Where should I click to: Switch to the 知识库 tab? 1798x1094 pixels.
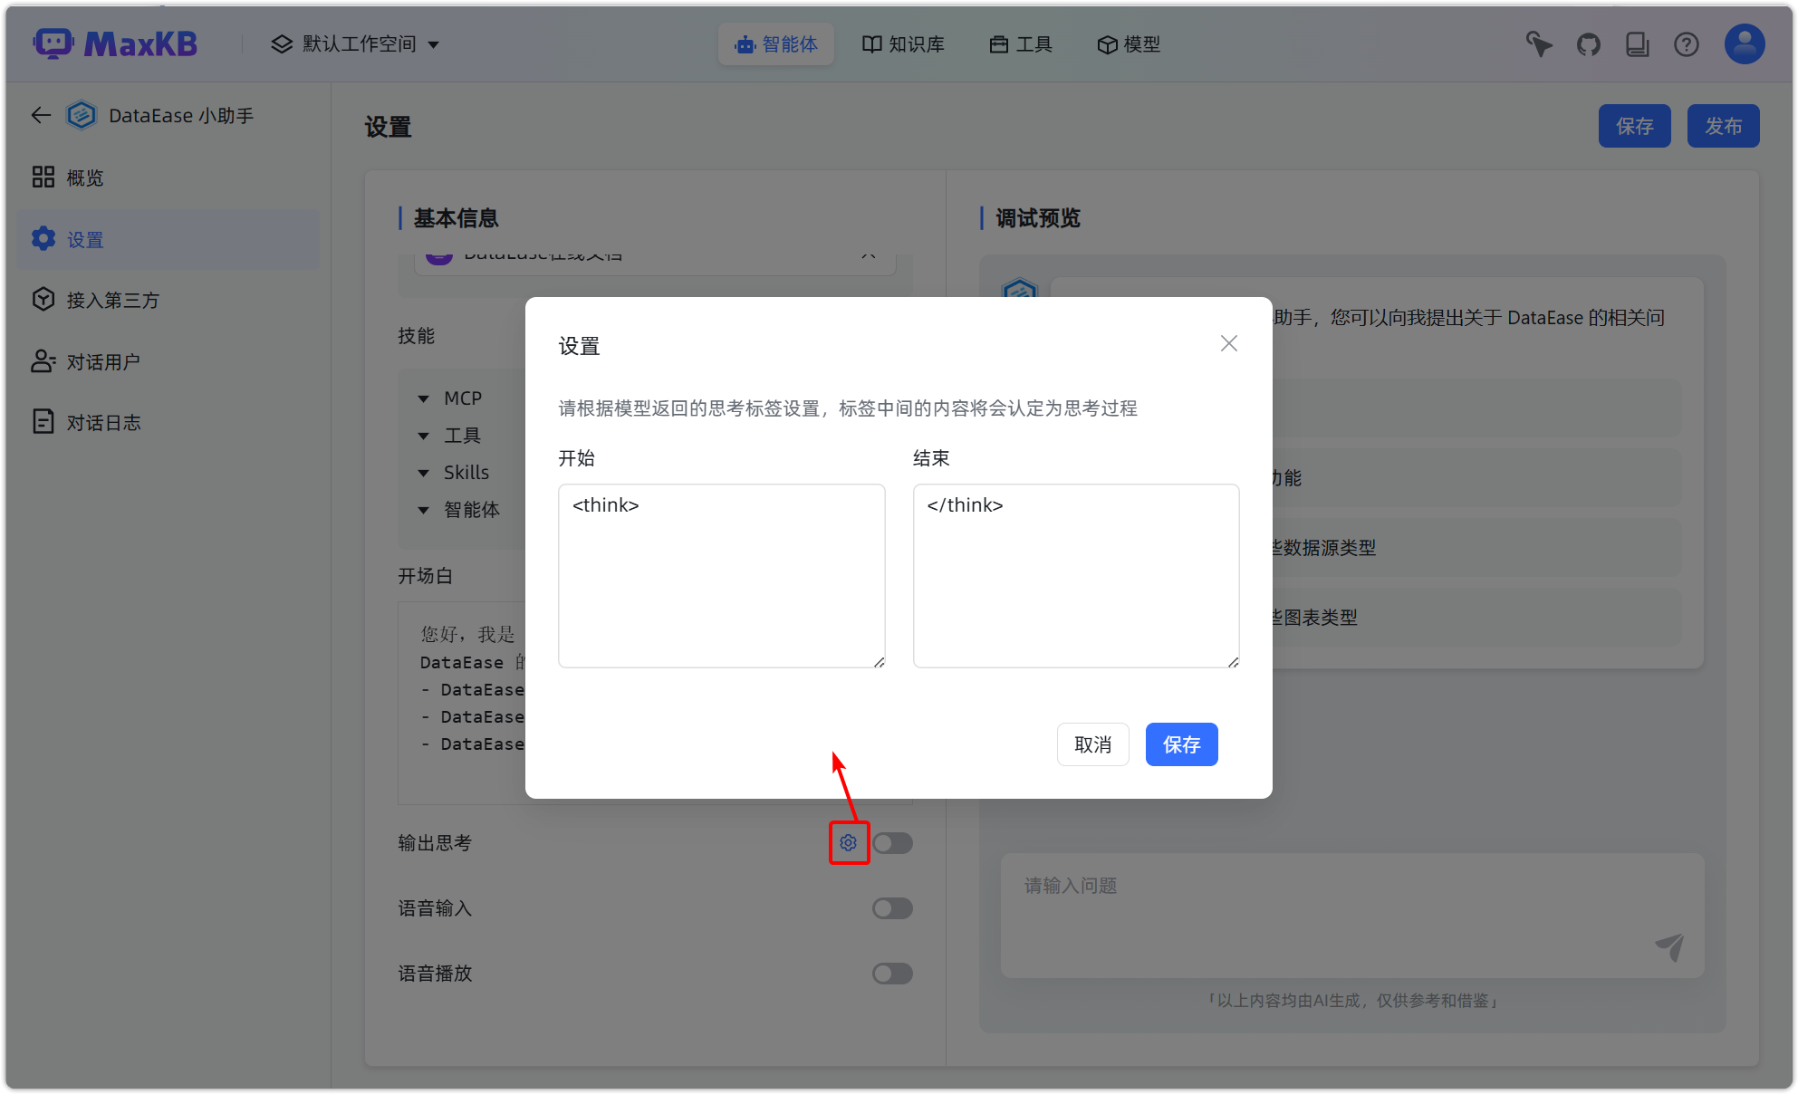pyautogui.click(x=903, y=43)
